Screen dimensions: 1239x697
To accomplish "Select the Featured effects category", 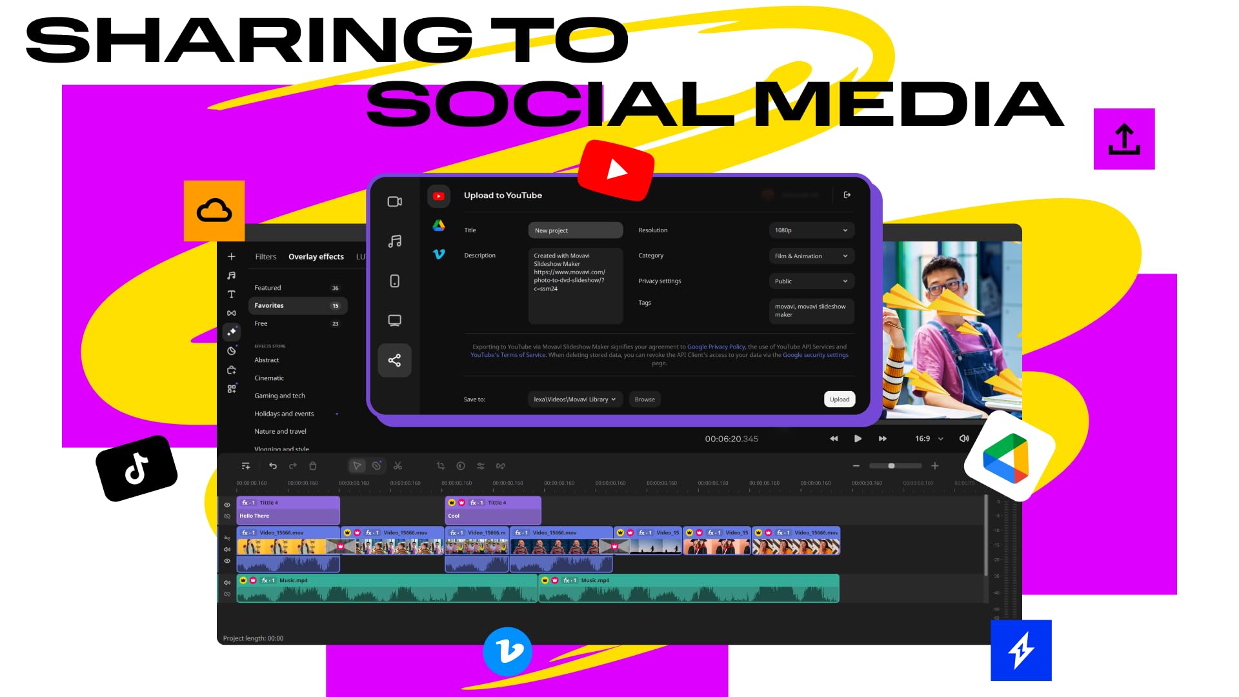I will click(x=298, y=288).
